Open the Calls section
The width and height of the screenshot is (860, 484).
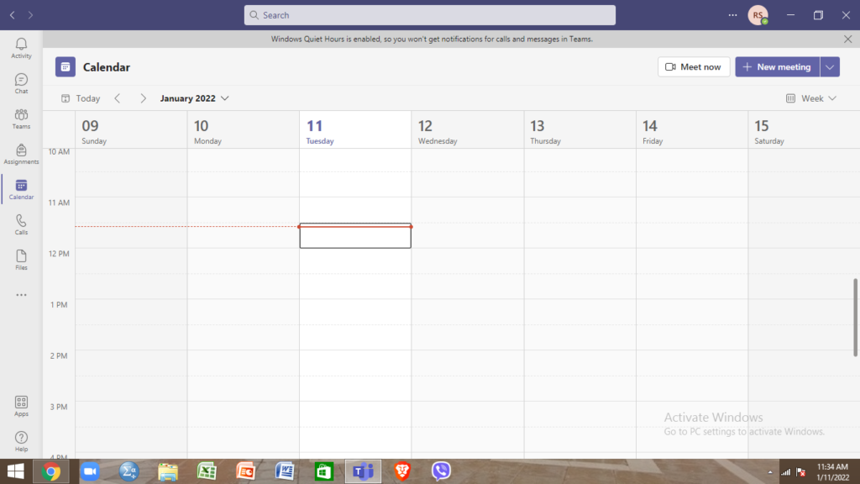pyautogui.click(x=21, y=224)
